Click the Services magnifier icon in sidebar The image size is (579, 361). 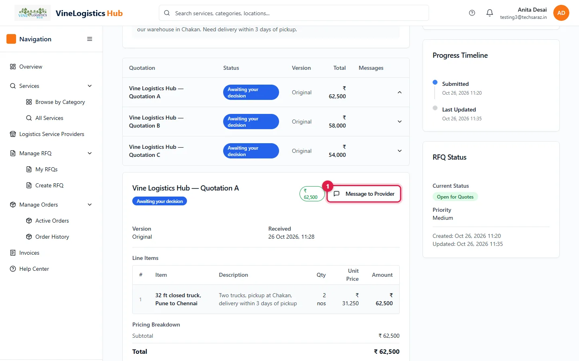coord(13,86)
